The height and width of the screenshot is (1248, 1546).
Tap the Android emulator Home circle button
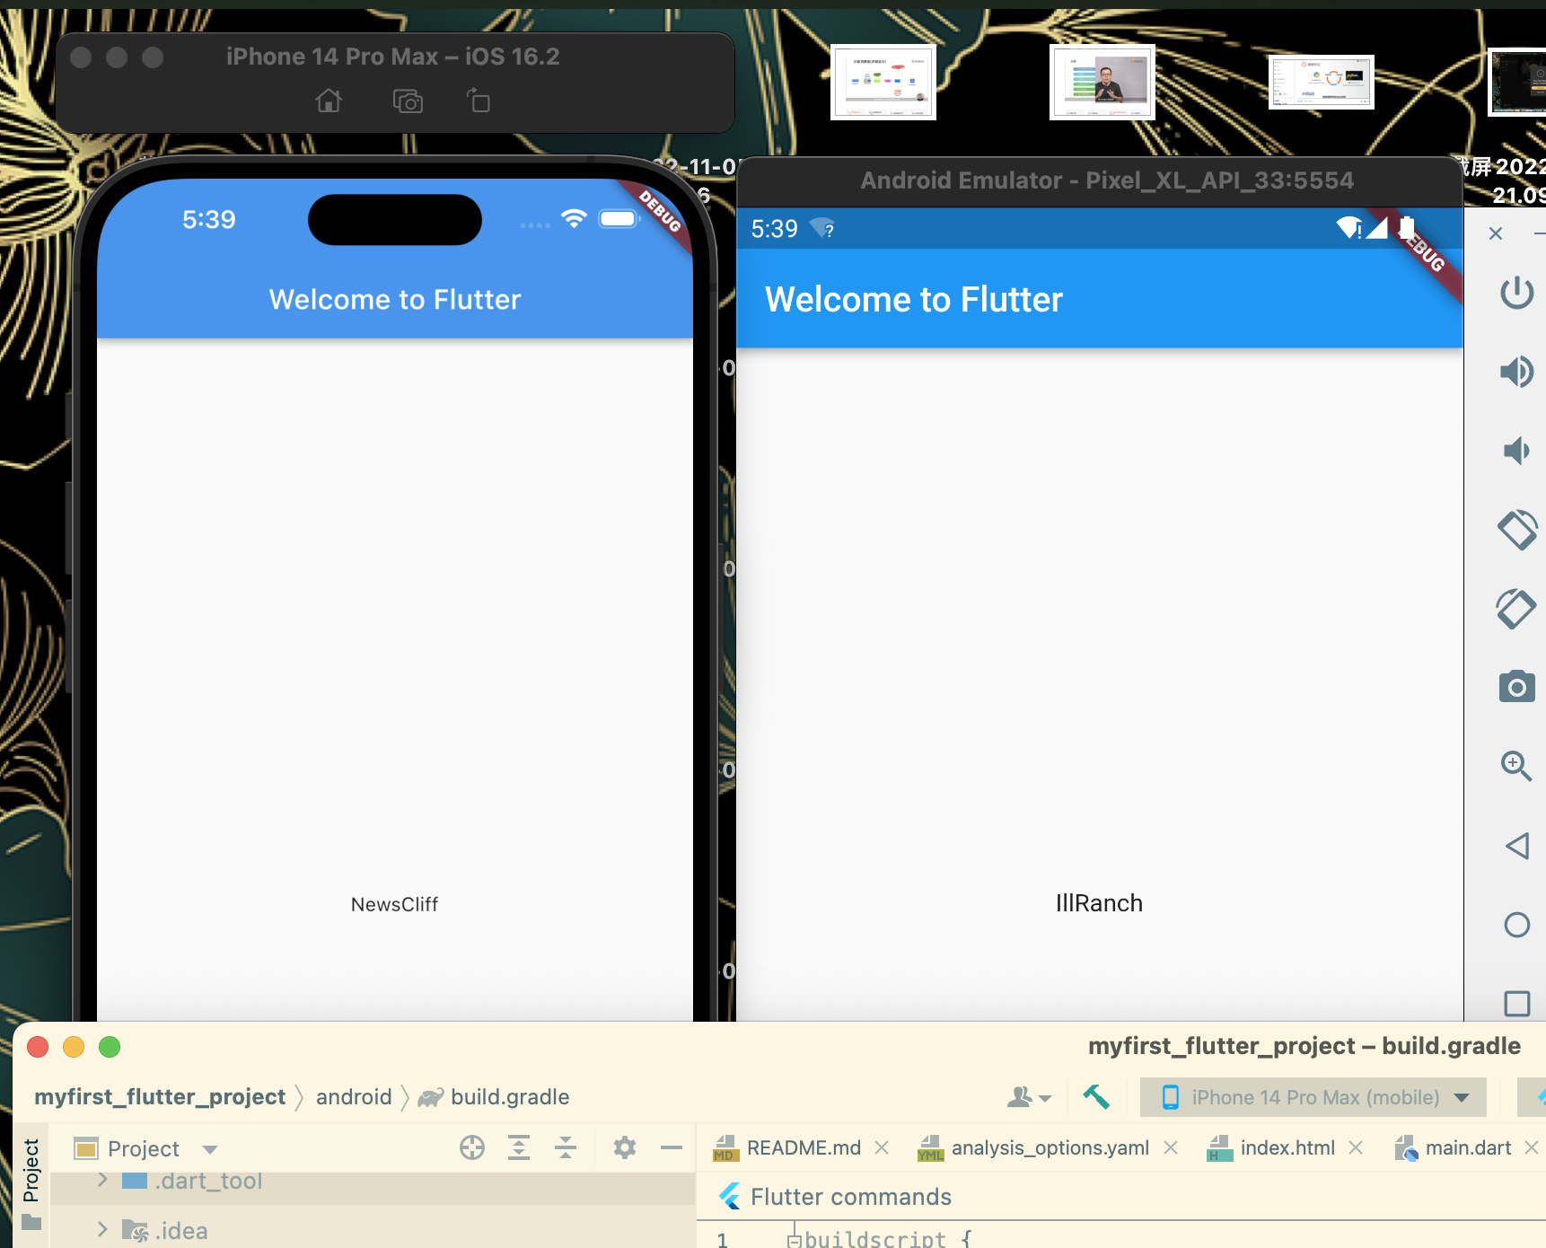point(1516,925)
